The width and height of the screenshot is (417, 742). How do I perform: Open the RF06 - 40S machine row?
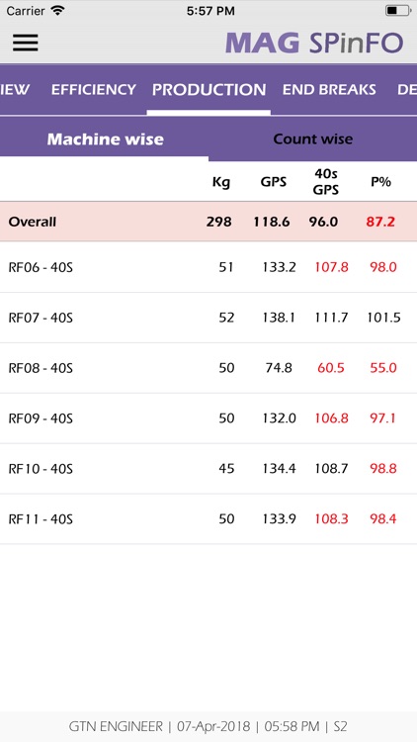click(208, 267)
